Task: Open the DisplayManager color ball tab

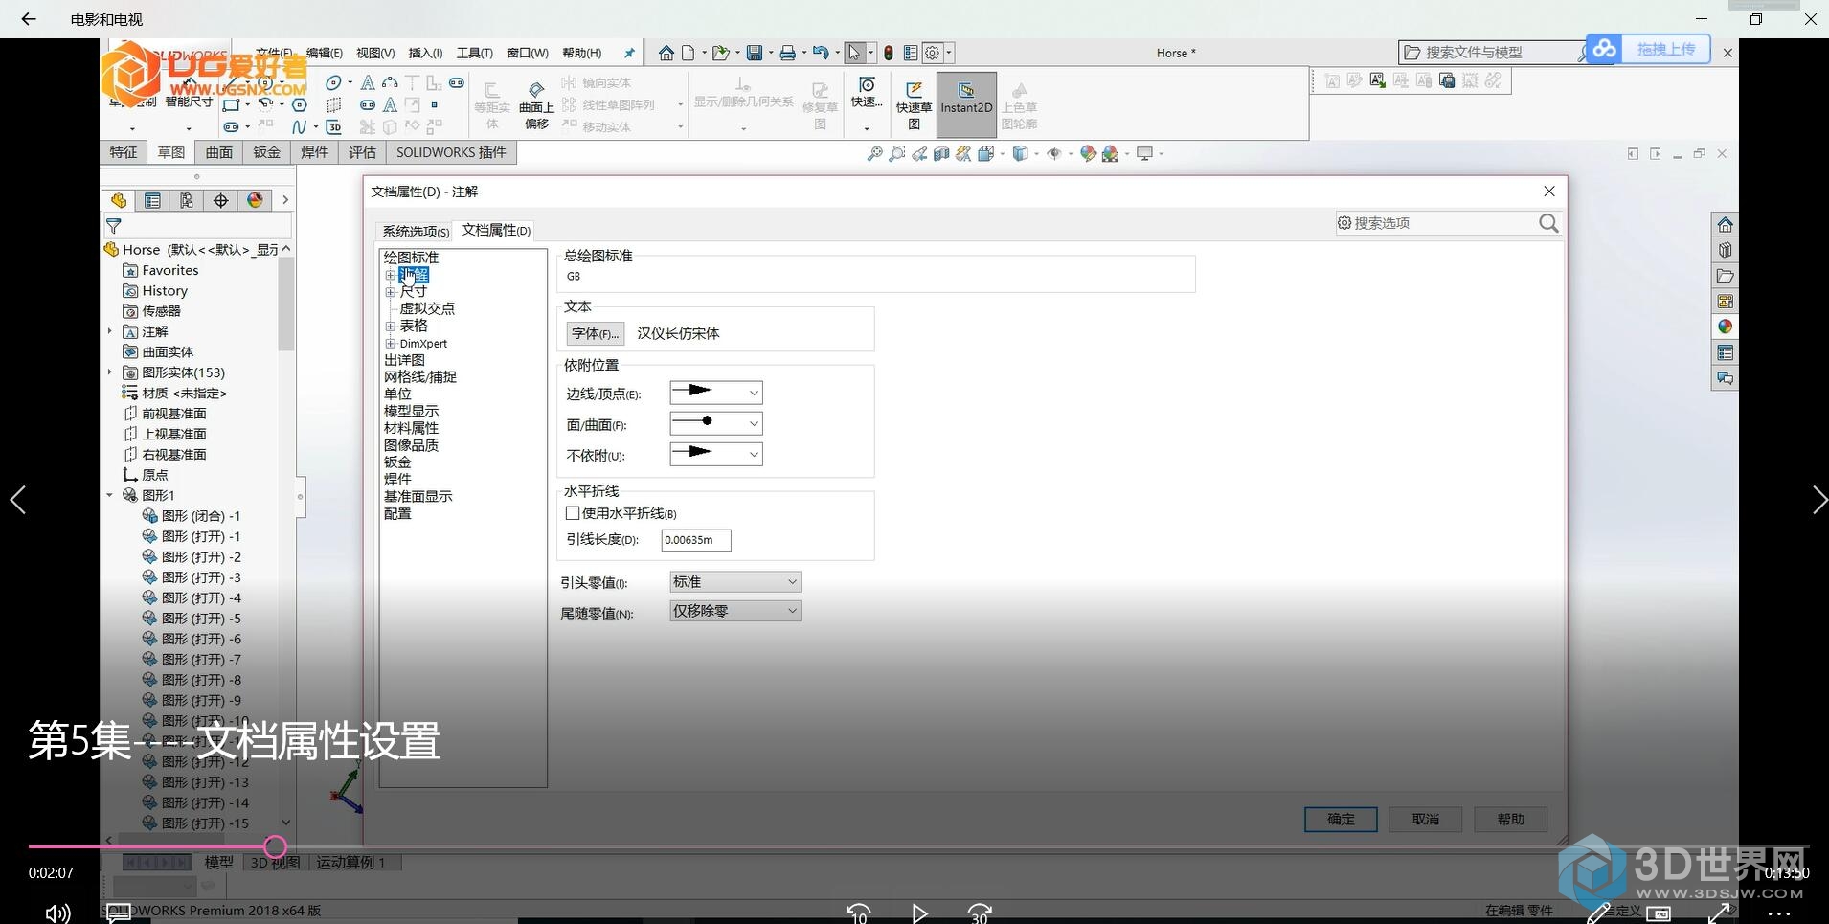Action: coord(255,200)
